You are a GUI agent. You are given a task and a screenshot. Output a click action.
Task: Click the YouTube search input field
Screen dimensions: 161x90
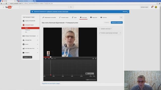44,7
